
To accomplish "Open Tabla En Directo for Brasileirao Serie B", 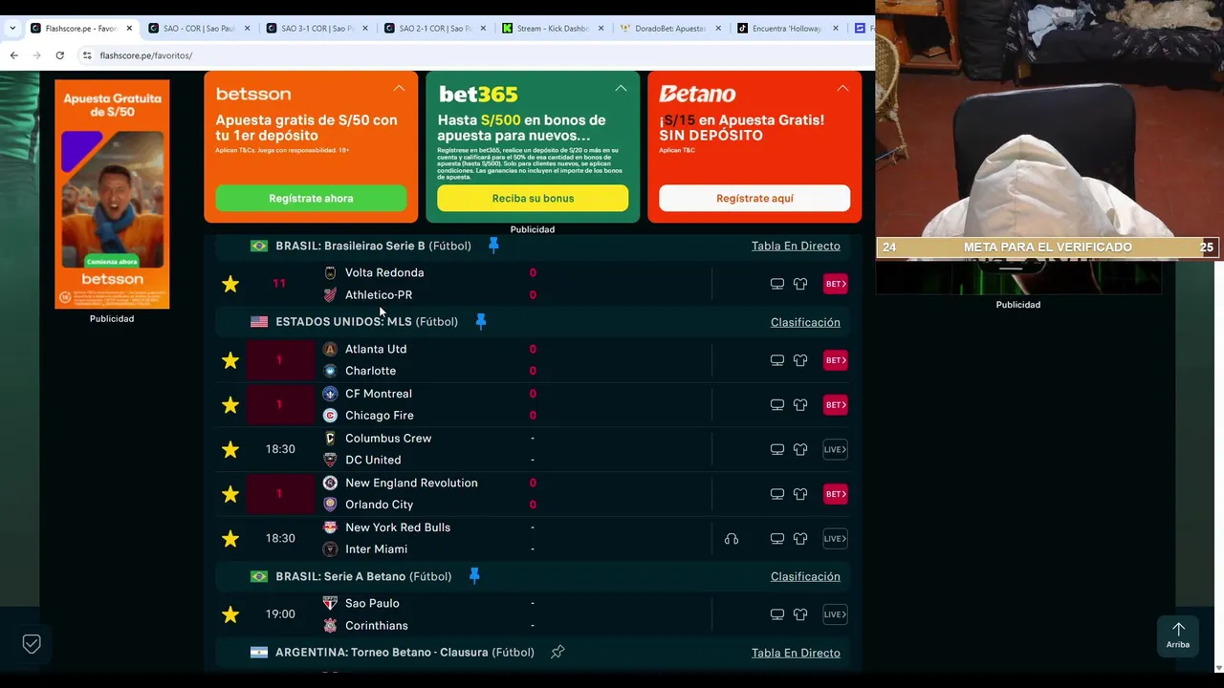I will coord(796,246).
